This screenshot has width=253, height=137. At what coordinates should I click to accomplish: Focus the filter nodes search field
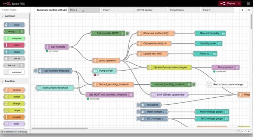[x=15, y=10]
